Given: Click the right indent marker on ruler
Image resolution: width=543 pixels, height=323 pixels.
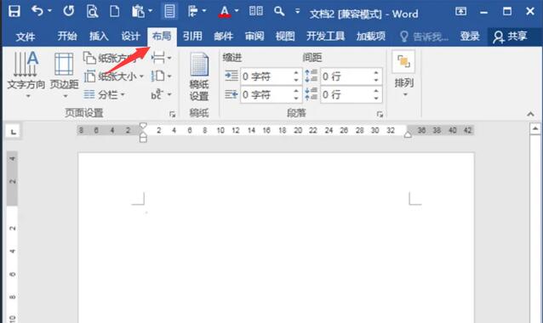Looking at the screenshot, I should [x=408, y=134].
